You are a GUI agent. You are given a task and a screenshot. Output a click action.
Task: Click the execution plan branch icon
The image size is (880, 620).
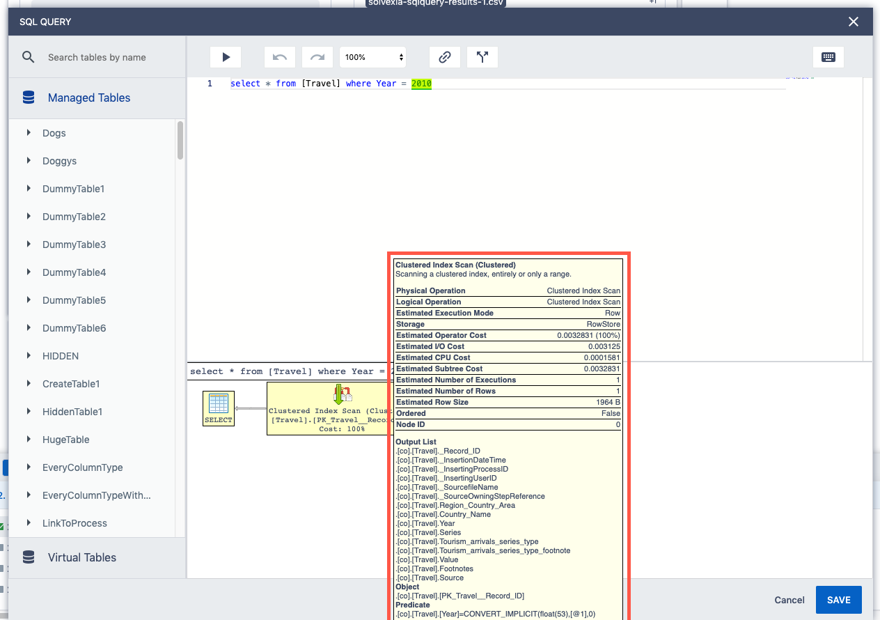point(482,57)
